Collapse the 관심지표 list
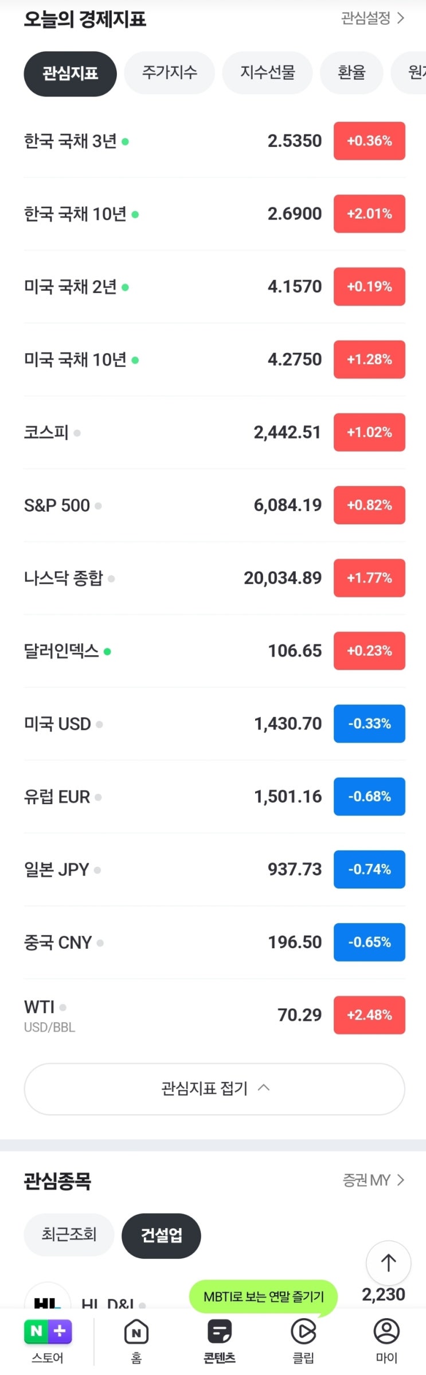 pyautogui.click(x=214, y=1088)
